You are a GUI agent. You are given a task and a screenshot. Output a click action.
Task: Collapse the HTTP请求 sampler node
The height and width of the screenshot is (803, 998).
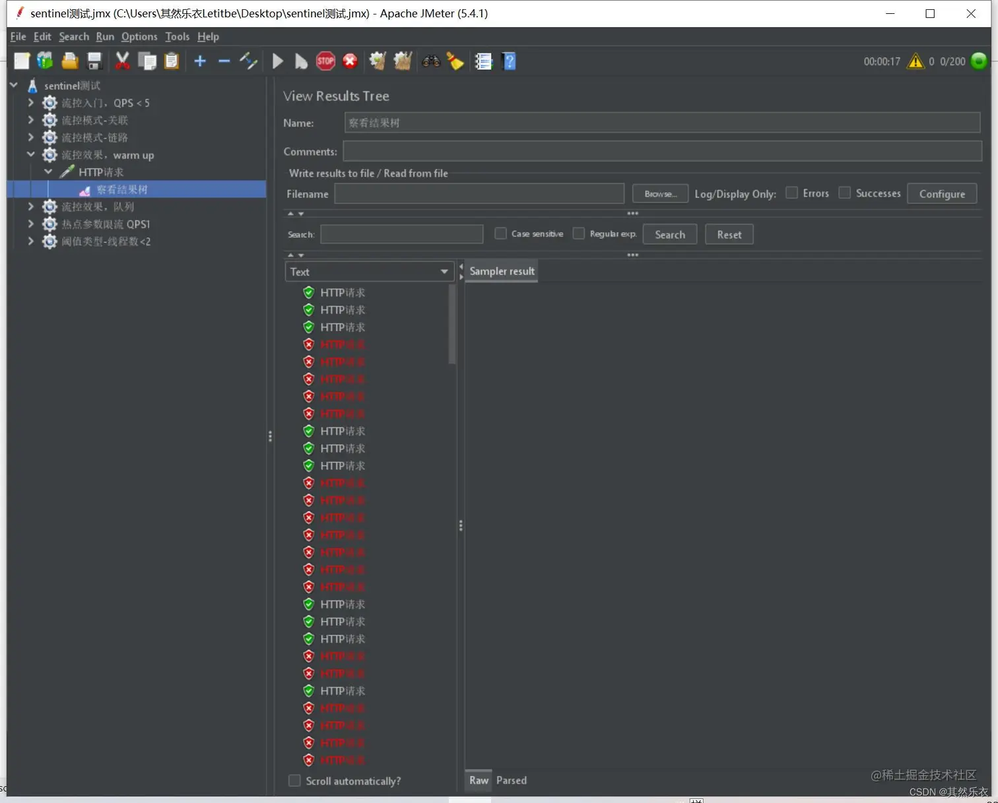(x=48, y=172)
